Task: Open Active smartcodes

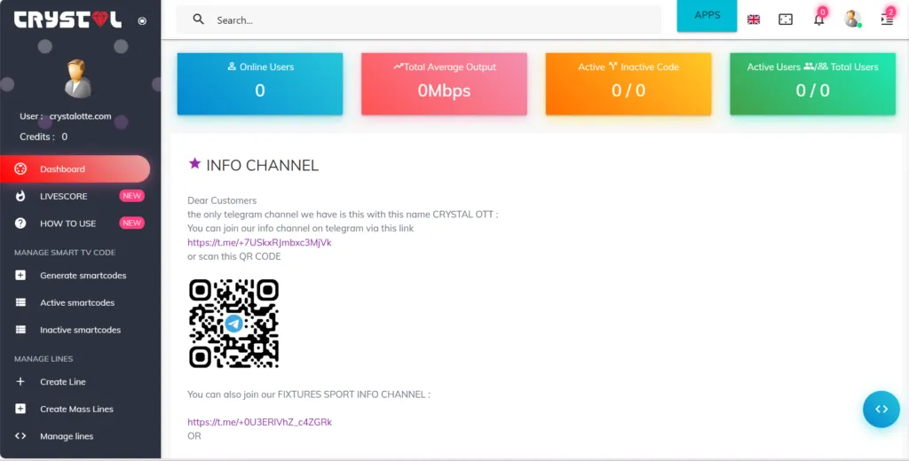Action: pyautogui.click(x=75, y=302)
